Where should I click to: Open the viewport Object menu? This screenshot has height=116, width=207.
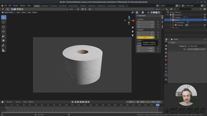pyautogui.click(x=35, y=12)
